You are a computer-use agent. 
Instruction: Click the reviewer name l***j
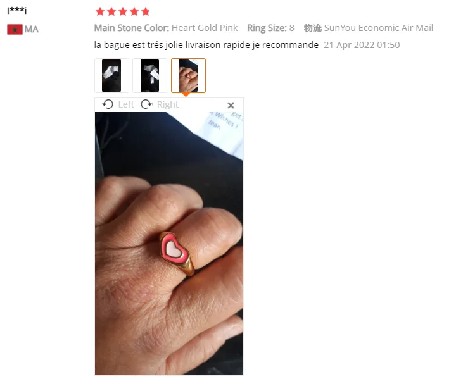coord(17,11)
